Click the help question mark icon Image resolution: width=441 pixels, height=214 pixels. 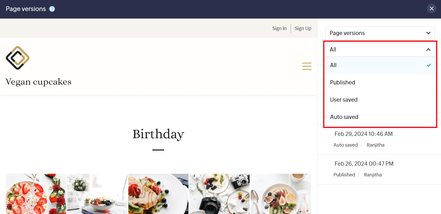pos(52,9)
